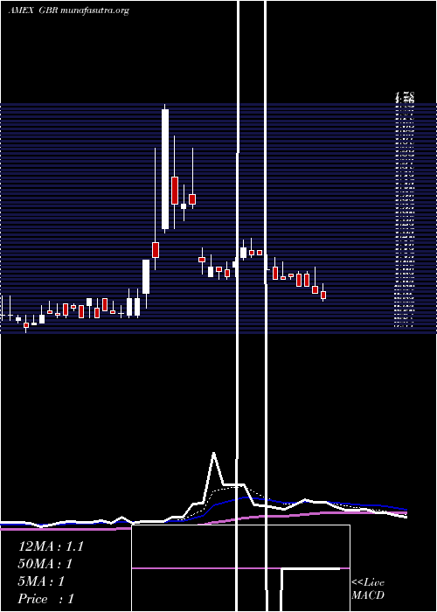
Task: Click the '50MA : 1' label
Action: [45, 564]
